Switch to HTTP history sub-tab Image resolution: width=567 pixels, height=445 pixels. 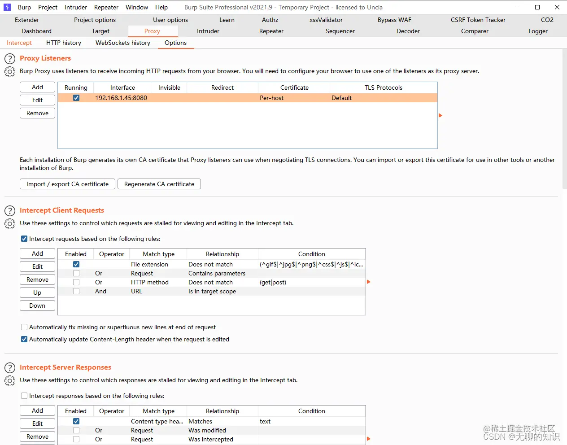64,43
